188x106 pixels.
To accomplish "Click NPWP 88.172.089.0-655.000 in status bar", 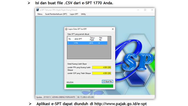I will [x=85, y=97].
